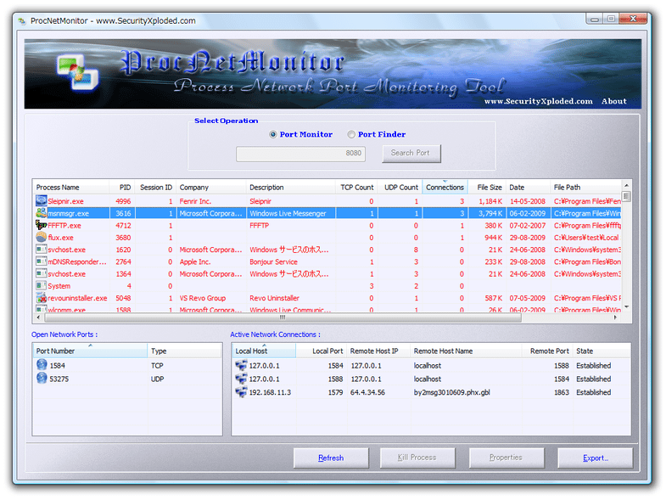Sort by TCP Count column header
This screenshot has height=500, width=666.
point(356,187)
